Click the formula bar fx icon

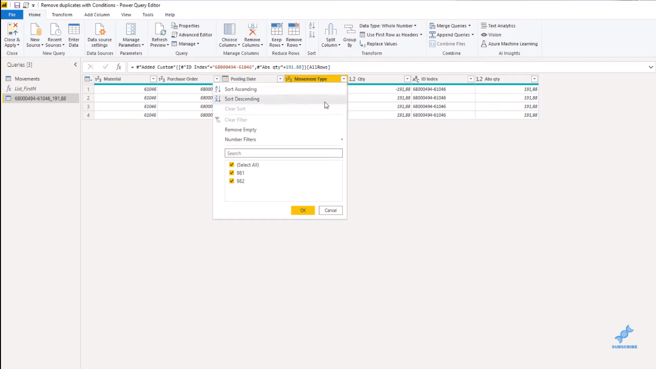tap(119, 67)
